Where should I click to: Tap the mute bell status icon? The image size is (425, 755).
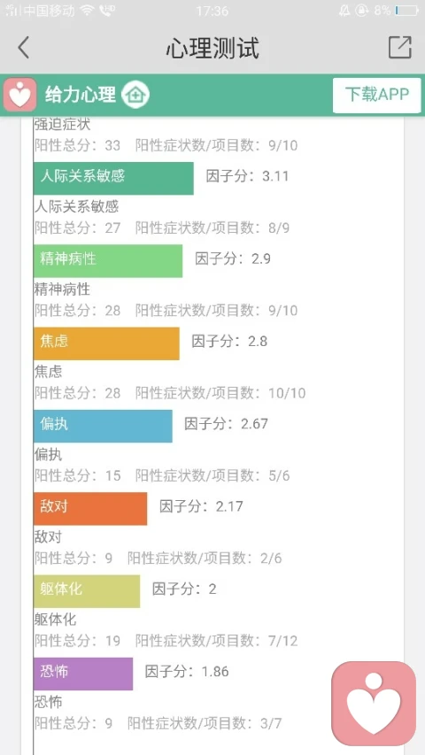[344, 10]
